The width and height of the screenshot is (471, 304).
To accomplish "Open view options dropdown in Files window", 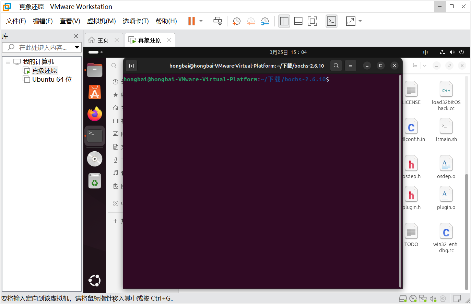I will tap(425, 66).
